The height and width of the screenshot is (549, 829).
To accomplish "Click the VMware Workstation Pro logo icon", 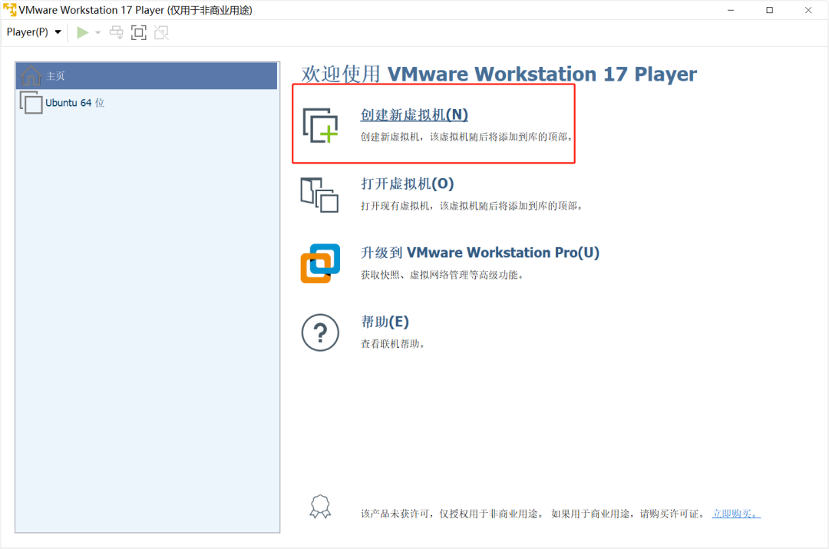I will click(x=320, y=263).
